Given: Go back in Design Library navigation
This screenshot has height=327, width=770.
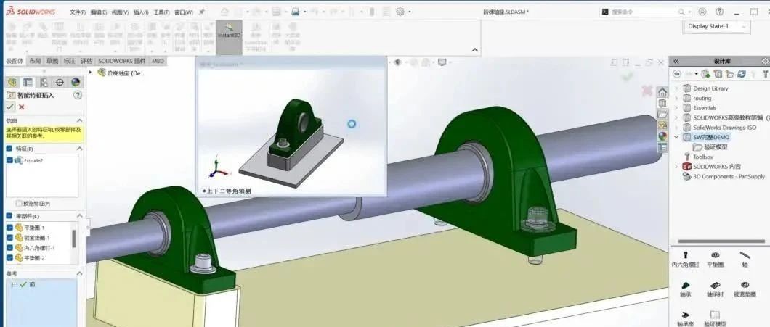Looking at the screenshot, I should [677, 74].
